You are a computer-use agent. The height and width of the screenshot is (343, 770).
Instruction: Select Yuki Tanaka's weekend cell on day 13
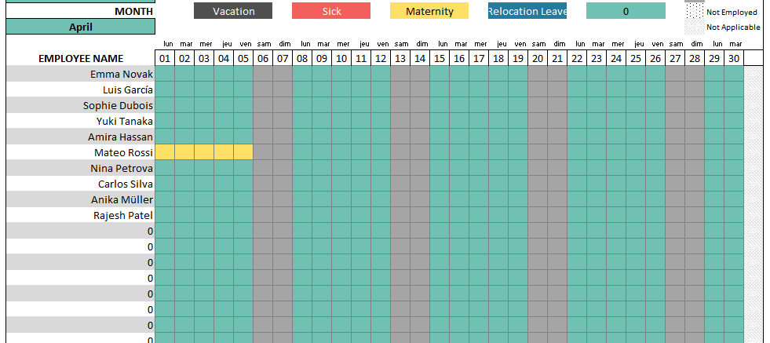400,121
